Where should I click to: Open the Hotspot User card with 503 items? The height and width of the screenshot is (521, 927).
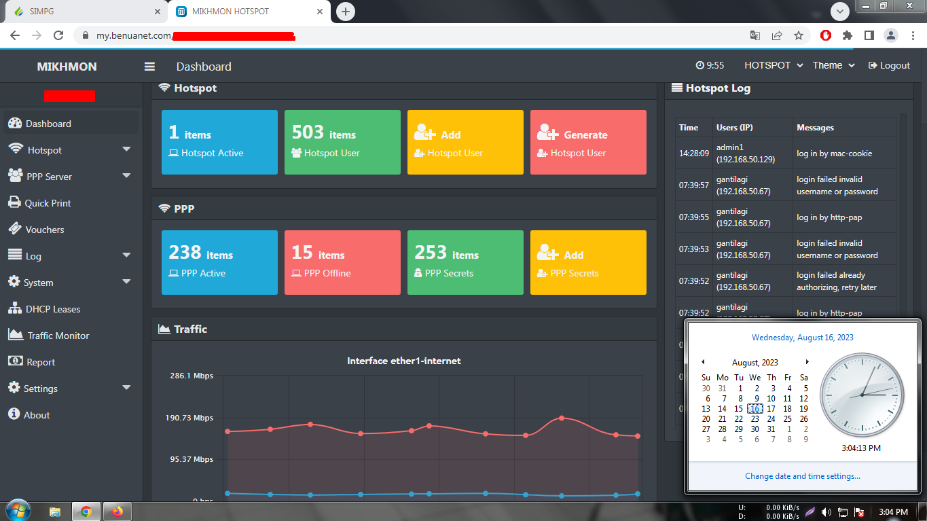pos(342,142)
